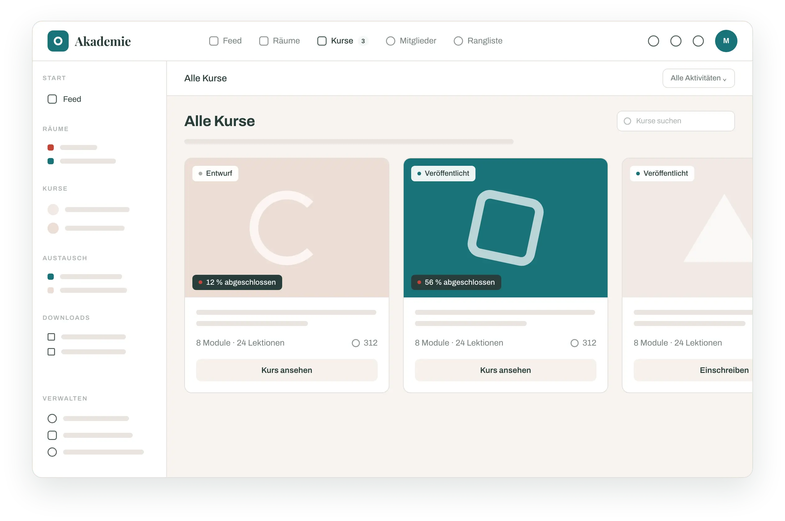Click Kurs ansehen on the Entwurf course

click(287, 370)
